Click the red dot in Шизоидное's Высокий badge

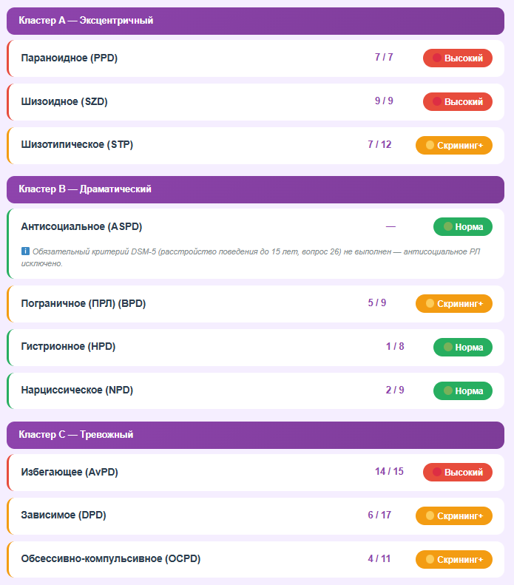tap(436, 101)
